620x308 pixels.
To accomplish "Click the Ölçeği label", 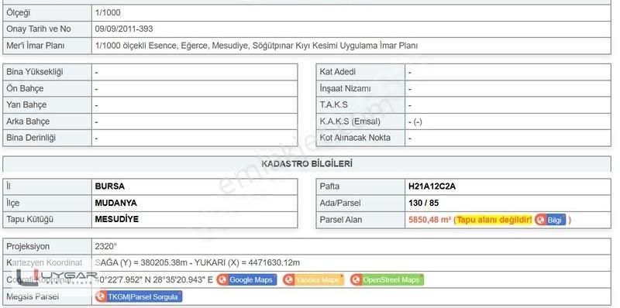I will (18, 12).
